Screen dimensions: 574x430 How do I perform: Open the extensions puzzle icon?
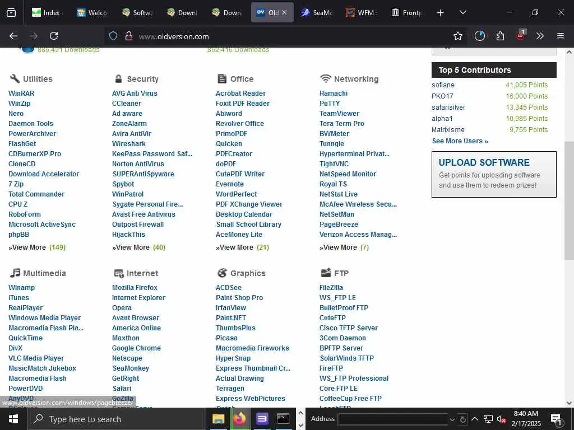point(500,36)
